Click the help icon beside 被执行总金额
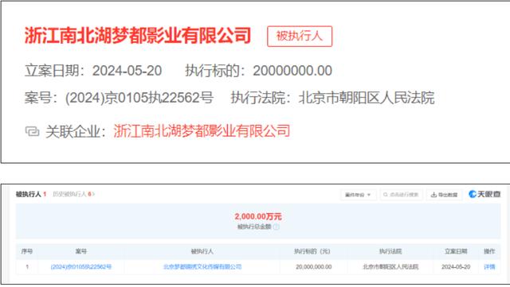The width and height of the screenshot is (510, 287). (277, 227)
